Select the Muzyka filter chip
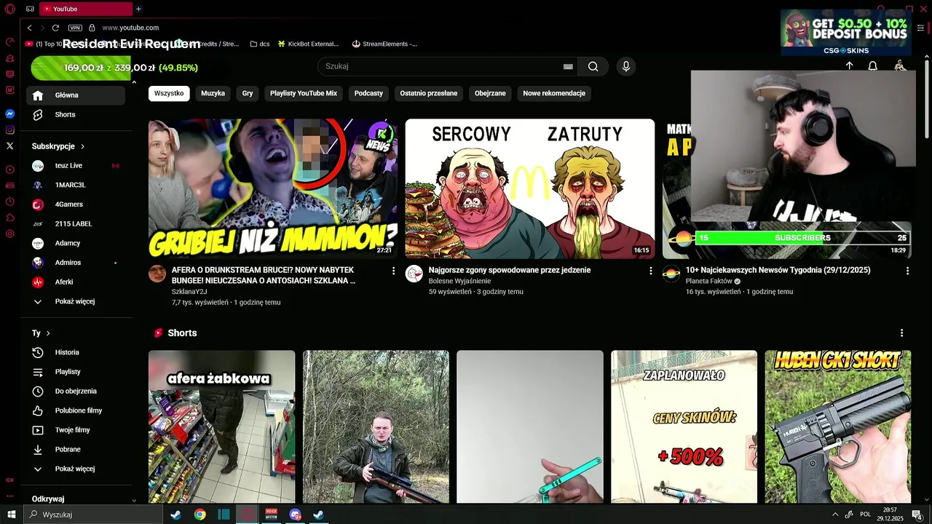This screenshot has width=932, height=524. tap(213, 93)
